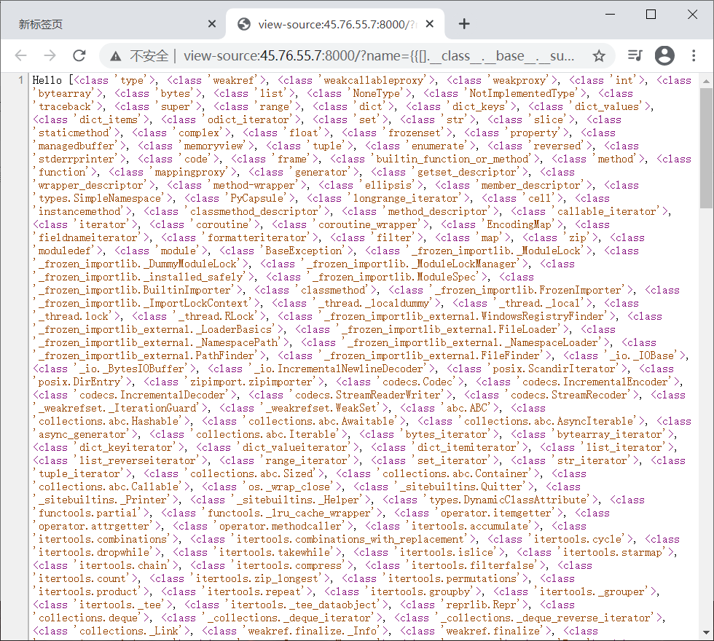This screenshot has width=714, height=641.
Task: Close the view-source tab
Action: tap(429, 23)
